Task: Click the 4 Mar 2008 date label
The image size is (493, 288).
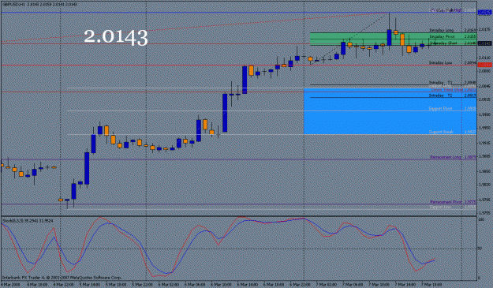Action: pyautogui.click(x=10, y=284)
